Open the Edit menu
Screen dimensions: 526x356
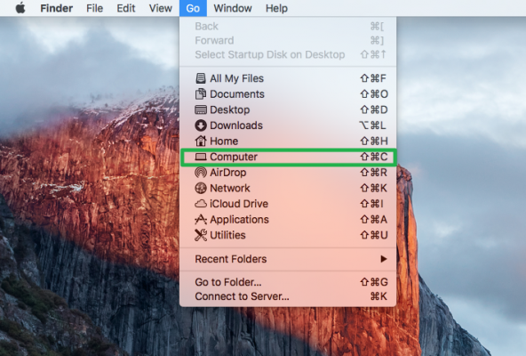[x=126, y=8]
